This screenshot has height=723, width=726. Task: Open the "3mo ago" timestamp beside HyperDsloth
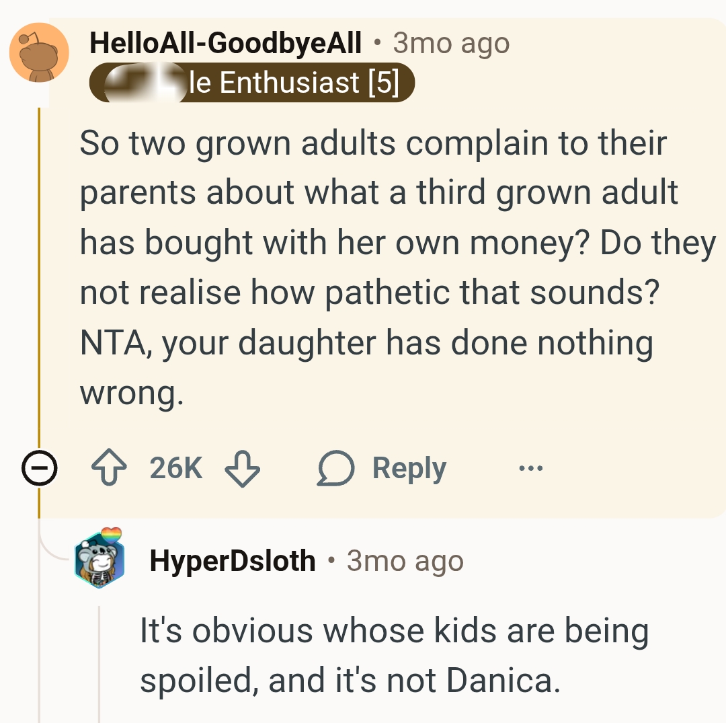(405, 561)
